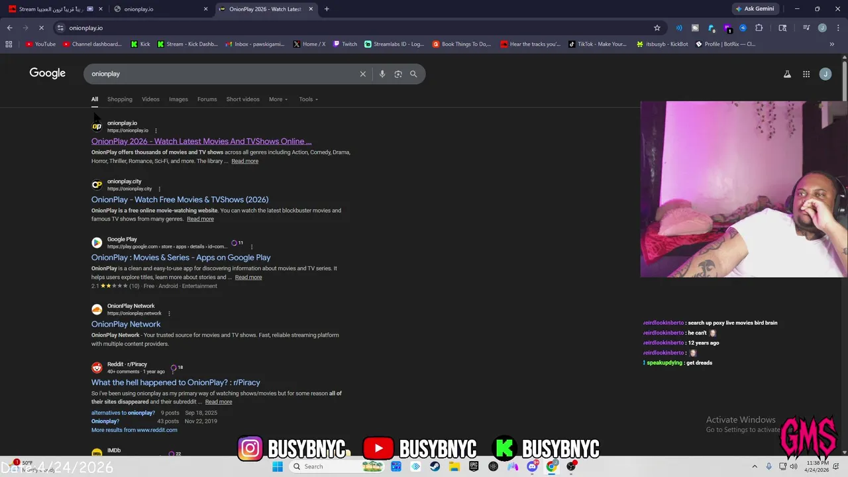Open a new browser tab
The height and width of the screenshot is (477, 848).
[327, 9]
